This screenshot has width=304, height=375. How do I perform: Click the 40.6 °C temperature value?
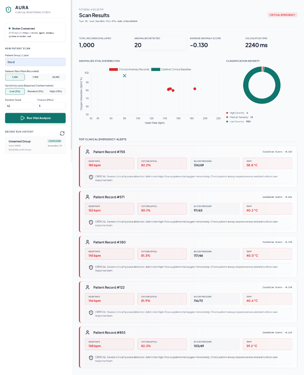[x=252, y=301]
